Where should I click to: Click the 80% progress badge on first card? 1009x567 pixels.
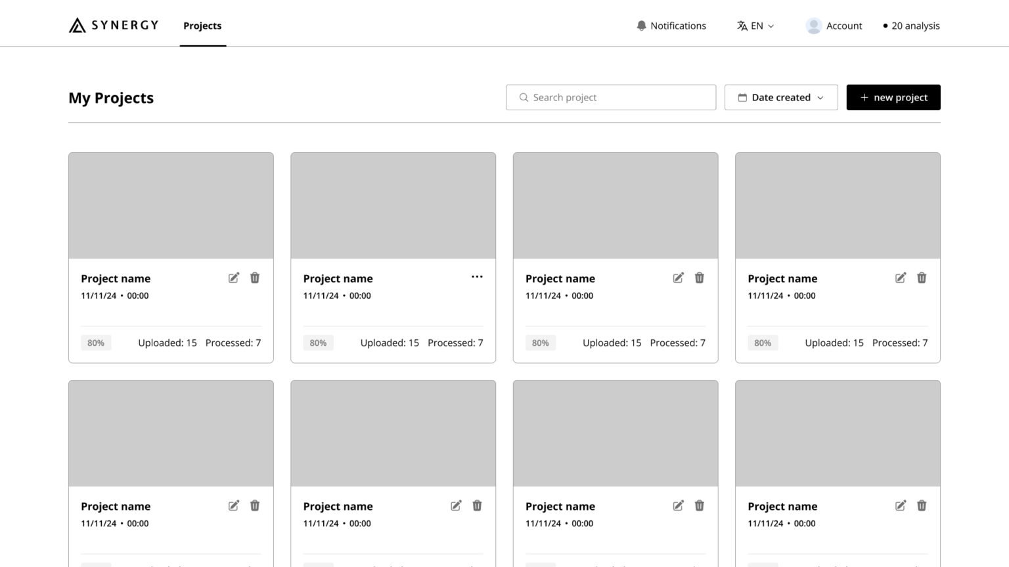pyautogui.click(x=96, y=343)
